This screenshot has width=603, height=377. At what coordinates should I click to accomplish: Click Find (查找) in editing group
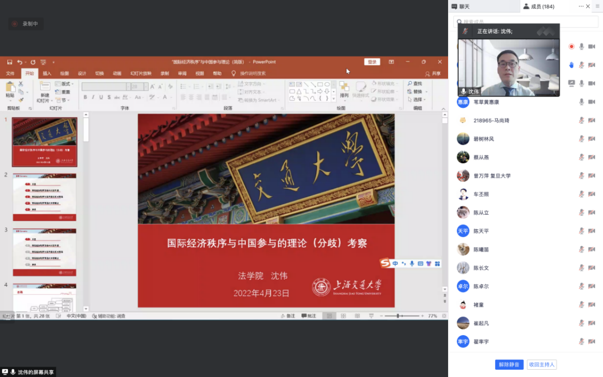point(414,83)
